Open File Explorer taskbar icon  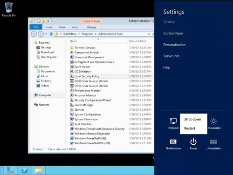(x=39, y=170)
